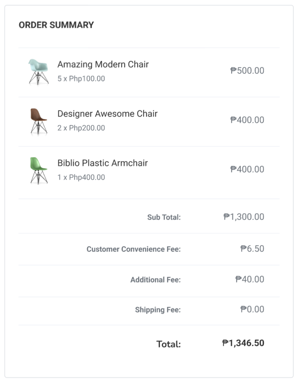Click the Sub Total label
Image resolution: width=302 pixels, height=385 pixels.
pos(164,218)
